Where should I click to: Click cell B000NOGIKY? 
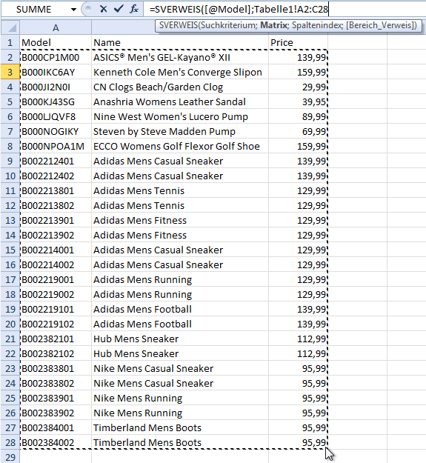click(56, 131)
